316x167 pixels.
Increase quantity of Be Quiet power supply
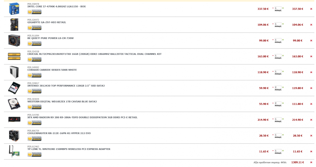[283, 40]
